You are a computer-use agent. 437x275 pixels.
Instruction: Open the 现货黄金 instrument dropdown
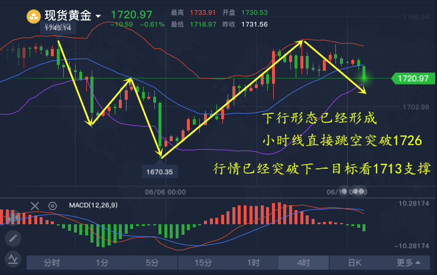coord(98,17)
